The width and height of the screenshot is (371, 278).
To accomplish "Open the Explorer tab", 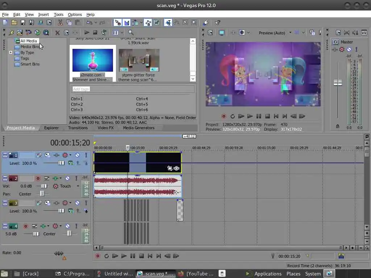I will pyautogui.click(x=51, y=128).
